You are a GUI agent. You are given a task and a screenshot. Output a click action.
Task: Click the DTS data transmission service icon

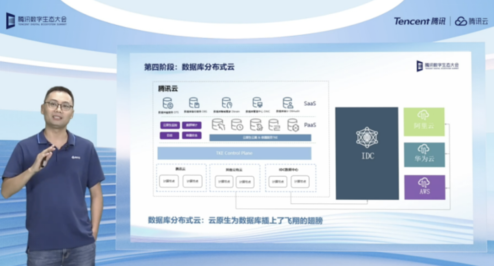(x=167, y=103)
